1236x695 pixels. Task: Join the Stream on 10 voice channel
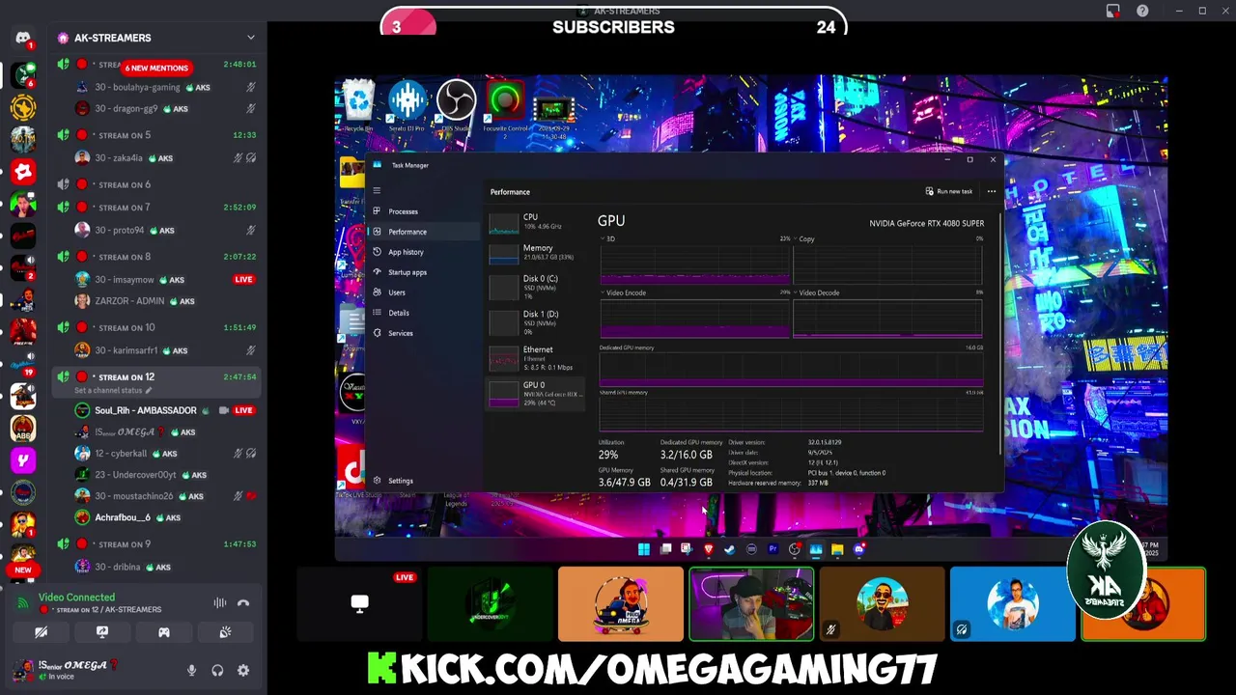click(x=154, y=327)
